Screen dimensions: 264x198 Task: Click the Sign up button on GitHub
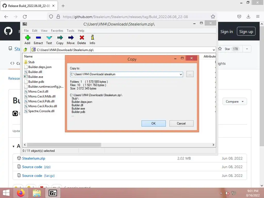tap(246, 31)
